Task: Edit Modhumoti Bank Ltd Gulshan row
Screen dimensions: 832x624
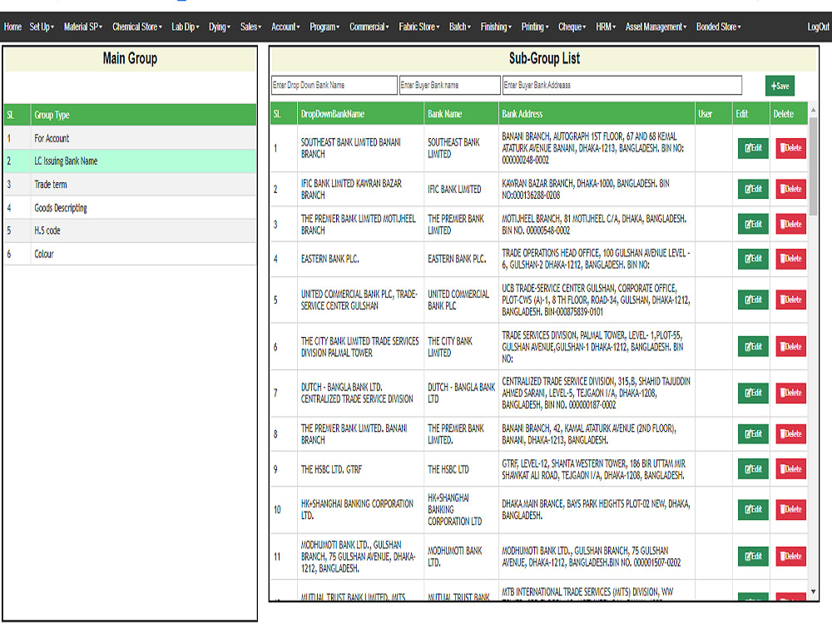Action: (x=753, y=557)
